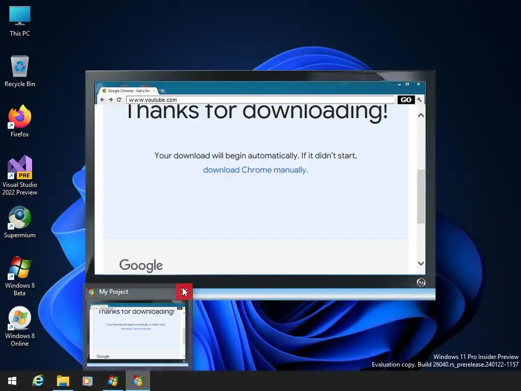Open the media player taskbar icon

pyautogui.click(x=88, y=381)
